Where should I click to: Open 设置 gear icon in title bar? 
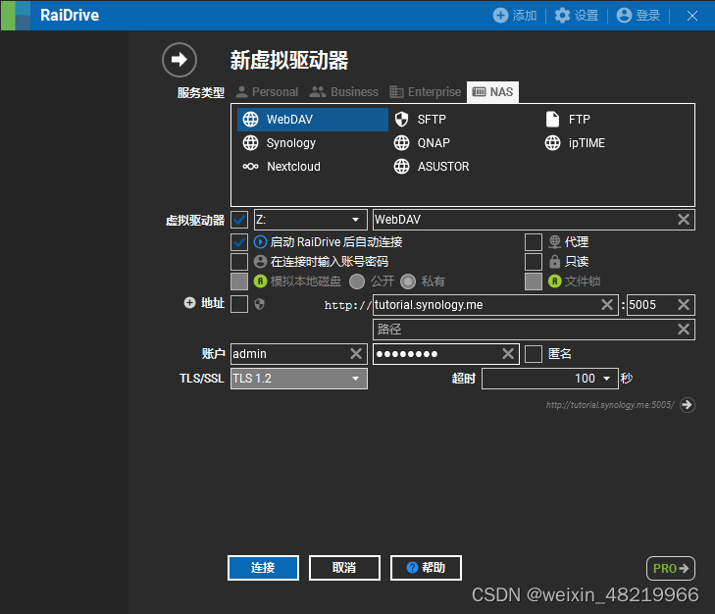coord(562,15)
